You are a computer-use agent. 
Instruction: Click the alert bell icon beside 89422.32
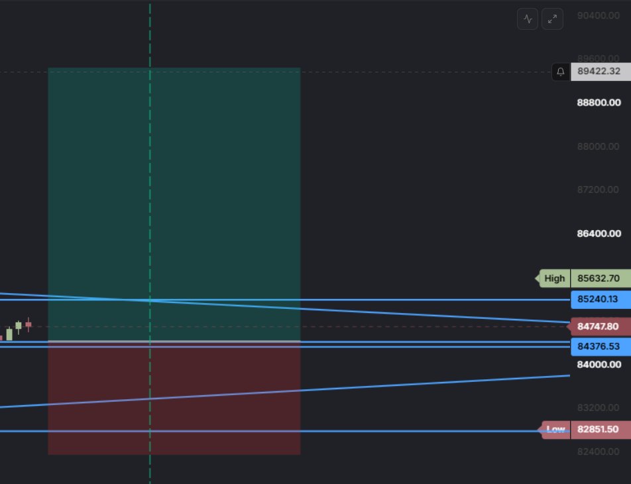point(561,72)
